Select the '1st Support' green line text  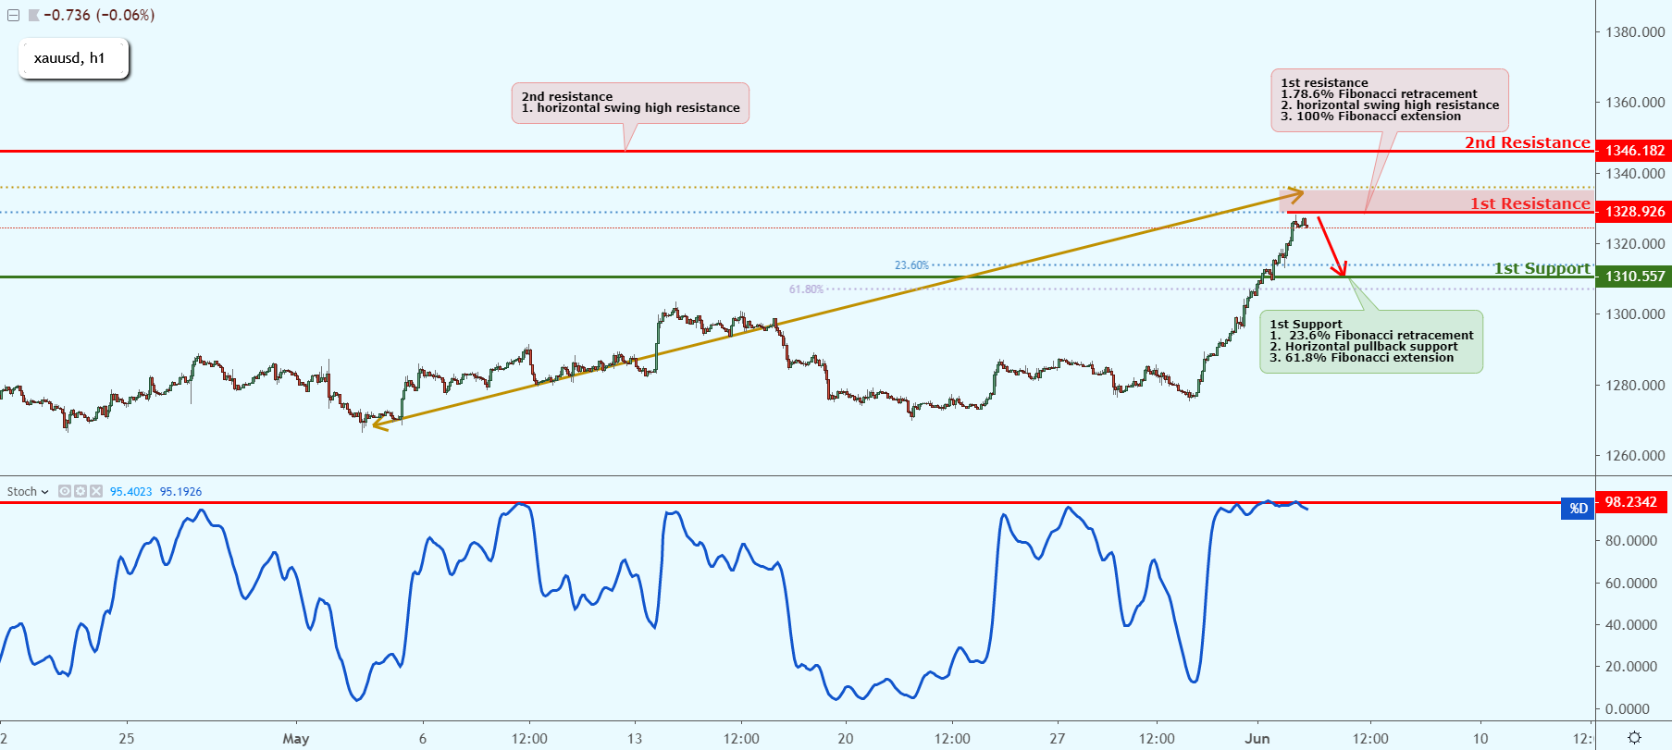pos(1542,268)
